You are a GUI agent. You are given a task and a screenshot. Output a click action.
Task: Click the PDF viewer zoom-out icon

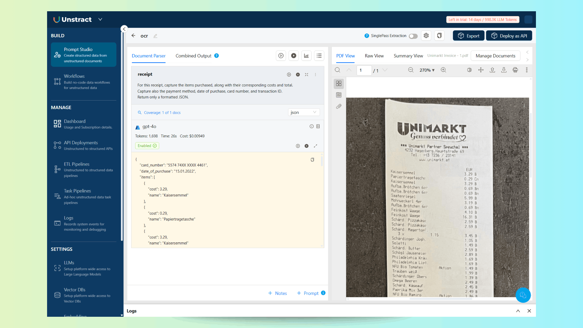[x=411, y=70]
